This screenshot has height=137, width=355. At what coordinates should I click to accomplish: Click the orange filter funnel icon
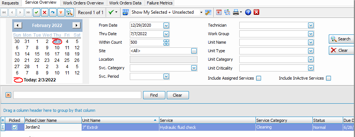pos(61,13)
